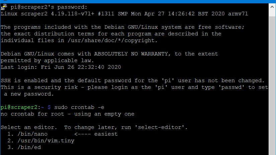Click the blue window title bar
The width and height of the screenshot is (276, 155).
tap(138, 1)
